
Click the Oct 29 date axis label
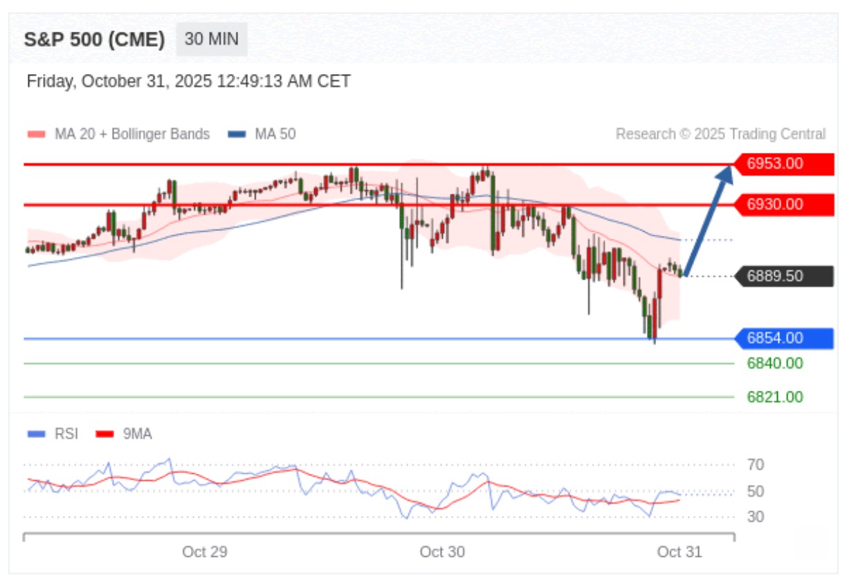coord(205,552)
